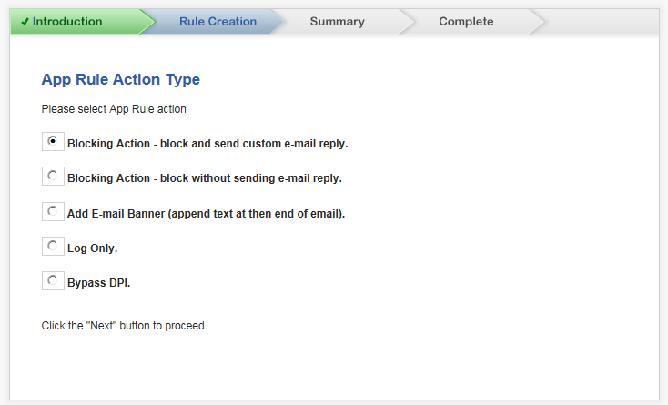Image resolution: width=668 pixels, height=405 pixels.
Task: Click the 'Bypass DPI.' label text
Action: [98, 283]
